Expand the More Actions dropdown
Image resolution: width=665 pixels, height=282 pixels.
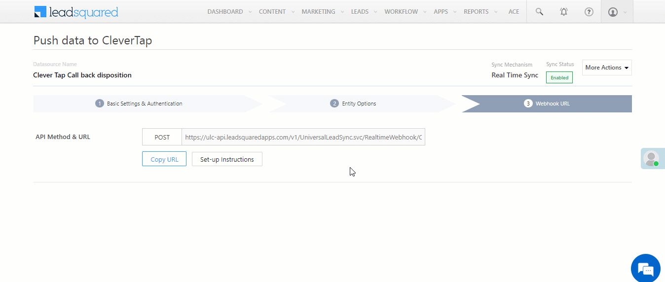pos(607,68)
